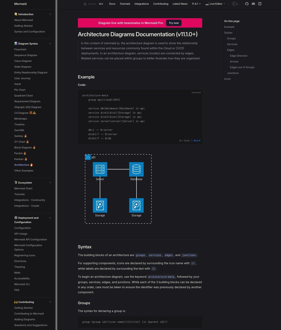Open Integrations - Community page
Image resolution: width=281 pixels, height=330 pixels.
pyautogui.click(x=30, y=200)
